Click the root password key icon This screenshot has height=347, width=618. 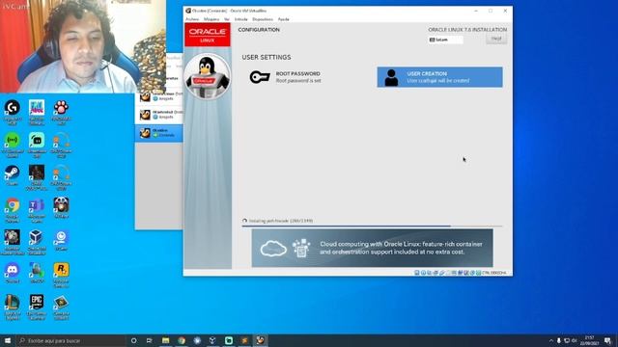coord(260,77)
